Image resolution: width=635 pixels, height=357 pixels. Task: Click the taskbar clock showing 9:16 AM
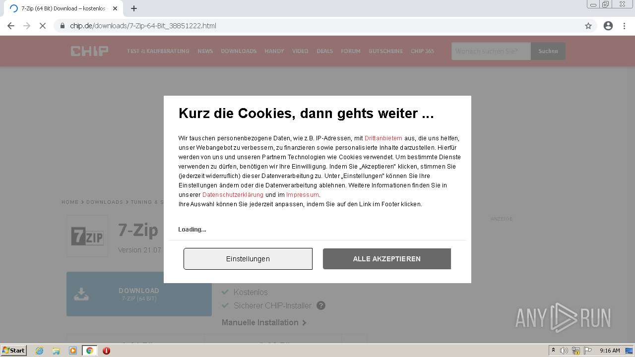(610, 351)
